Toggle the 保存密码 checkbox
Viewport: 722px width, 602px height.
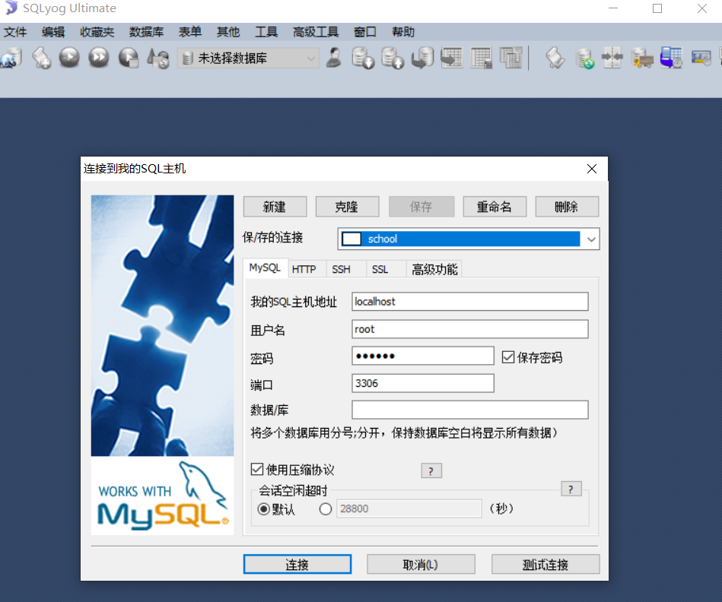(508, 357)
